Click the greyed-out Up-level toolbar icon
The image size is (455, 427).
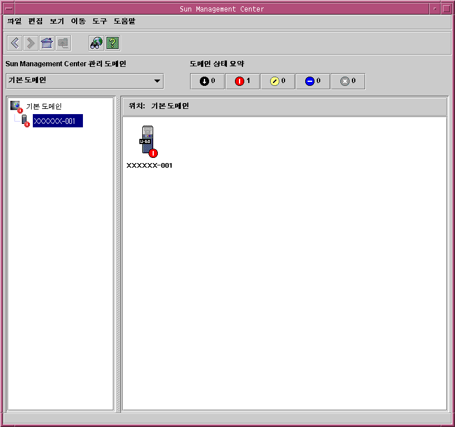click(x=63, y=43)
